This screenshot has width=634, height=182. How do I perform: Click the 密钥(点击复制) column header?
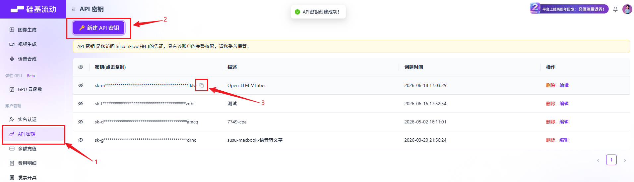click(110, 67)
